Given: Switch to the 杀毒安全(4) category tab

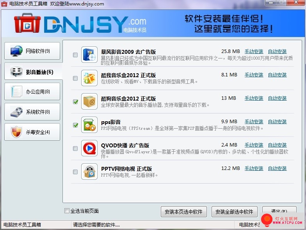Looking at the screenshot, I should (32, 132).
